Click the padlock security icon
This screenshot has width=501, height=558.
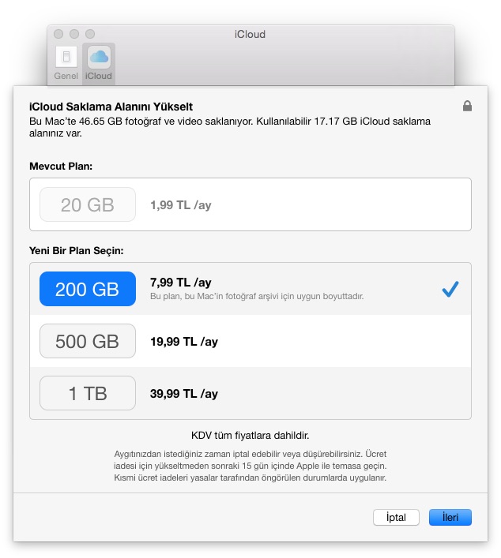(467, 106)
